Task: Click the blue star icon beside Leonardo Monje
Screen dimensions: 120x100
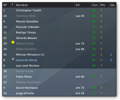Action: click(x=13, y=59)
